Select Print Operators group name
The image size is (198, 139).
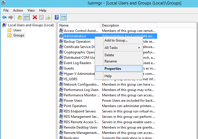pos(75,106)
